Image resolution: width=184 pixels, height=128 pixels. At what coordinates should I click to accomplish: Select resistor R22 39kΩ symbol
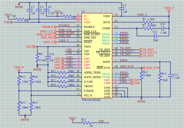point(19,106)
